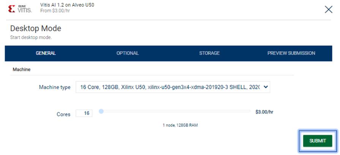Click the 'Vitis AI 1.2 on Alveo U50' title

[x=67, y=5]
